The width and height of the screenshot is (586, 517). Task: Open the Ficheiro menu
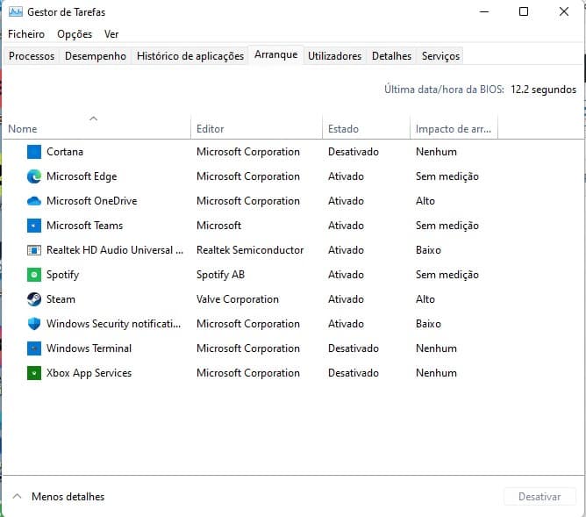(26, 34)
